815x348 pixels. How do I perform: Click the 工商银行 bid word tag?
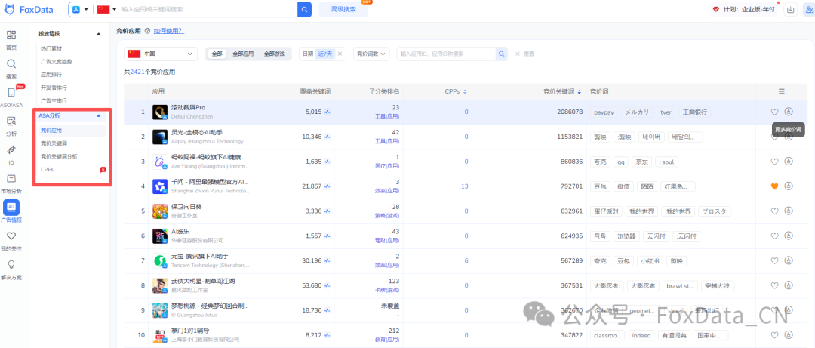pos(694,112)
